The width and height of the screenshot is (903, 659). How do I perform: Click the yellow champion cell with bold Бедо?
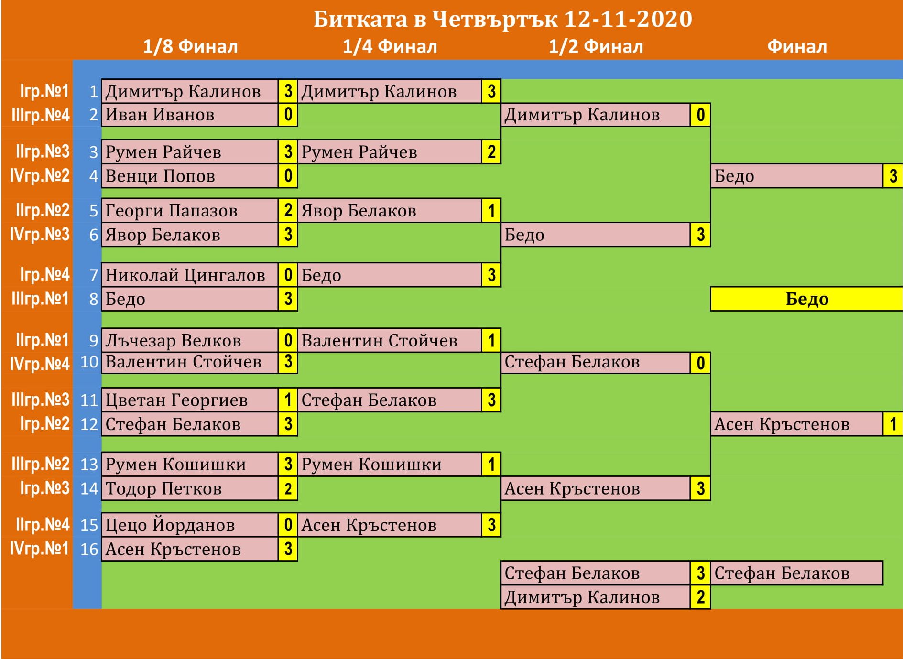pos(806,299)
